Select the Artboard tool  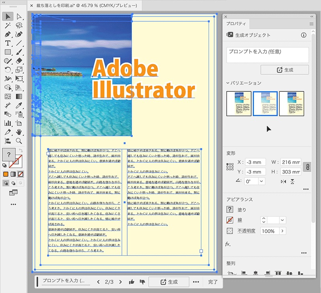(19, 123)
